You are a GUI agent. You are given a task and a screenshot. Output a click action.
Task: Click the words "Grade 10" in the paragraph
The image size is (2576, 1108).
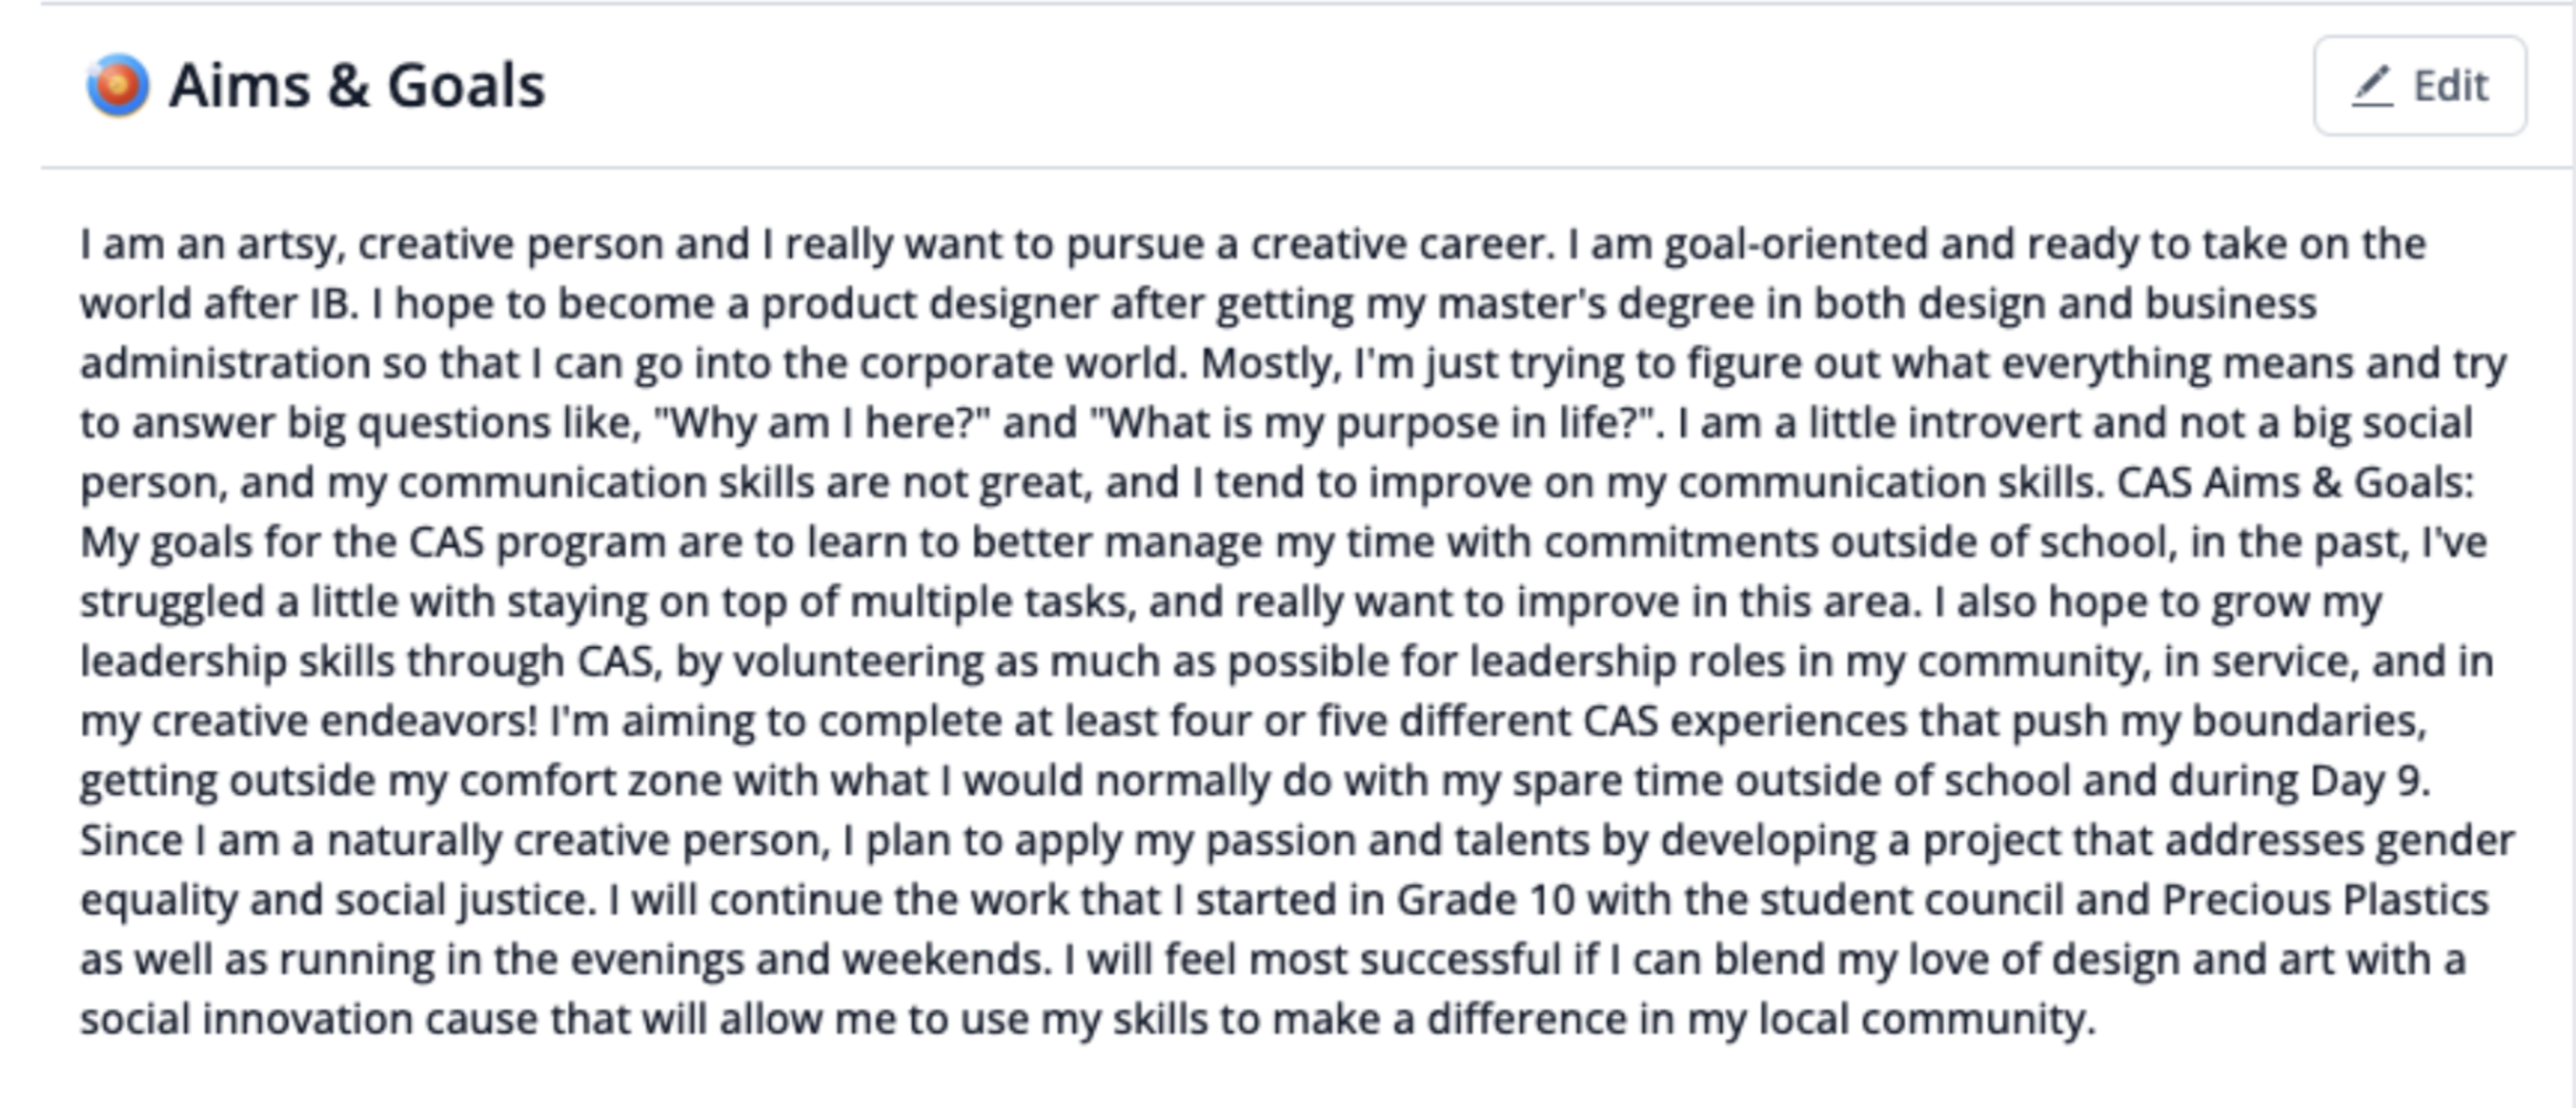1486,900
